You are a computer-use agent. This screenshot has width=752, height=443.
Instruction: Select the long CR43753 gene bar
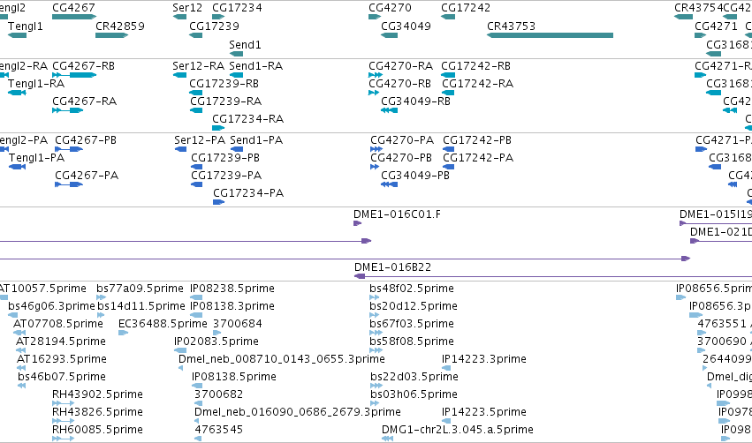(550, 35)
